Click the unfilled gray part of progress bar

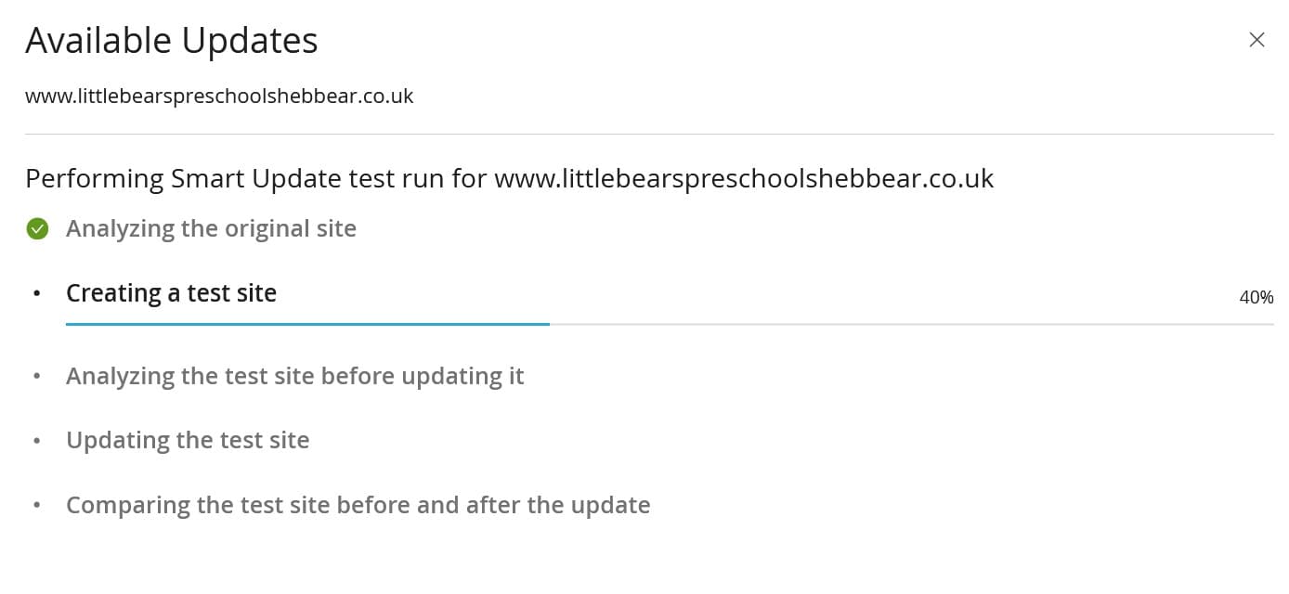(x=910, y=324)
